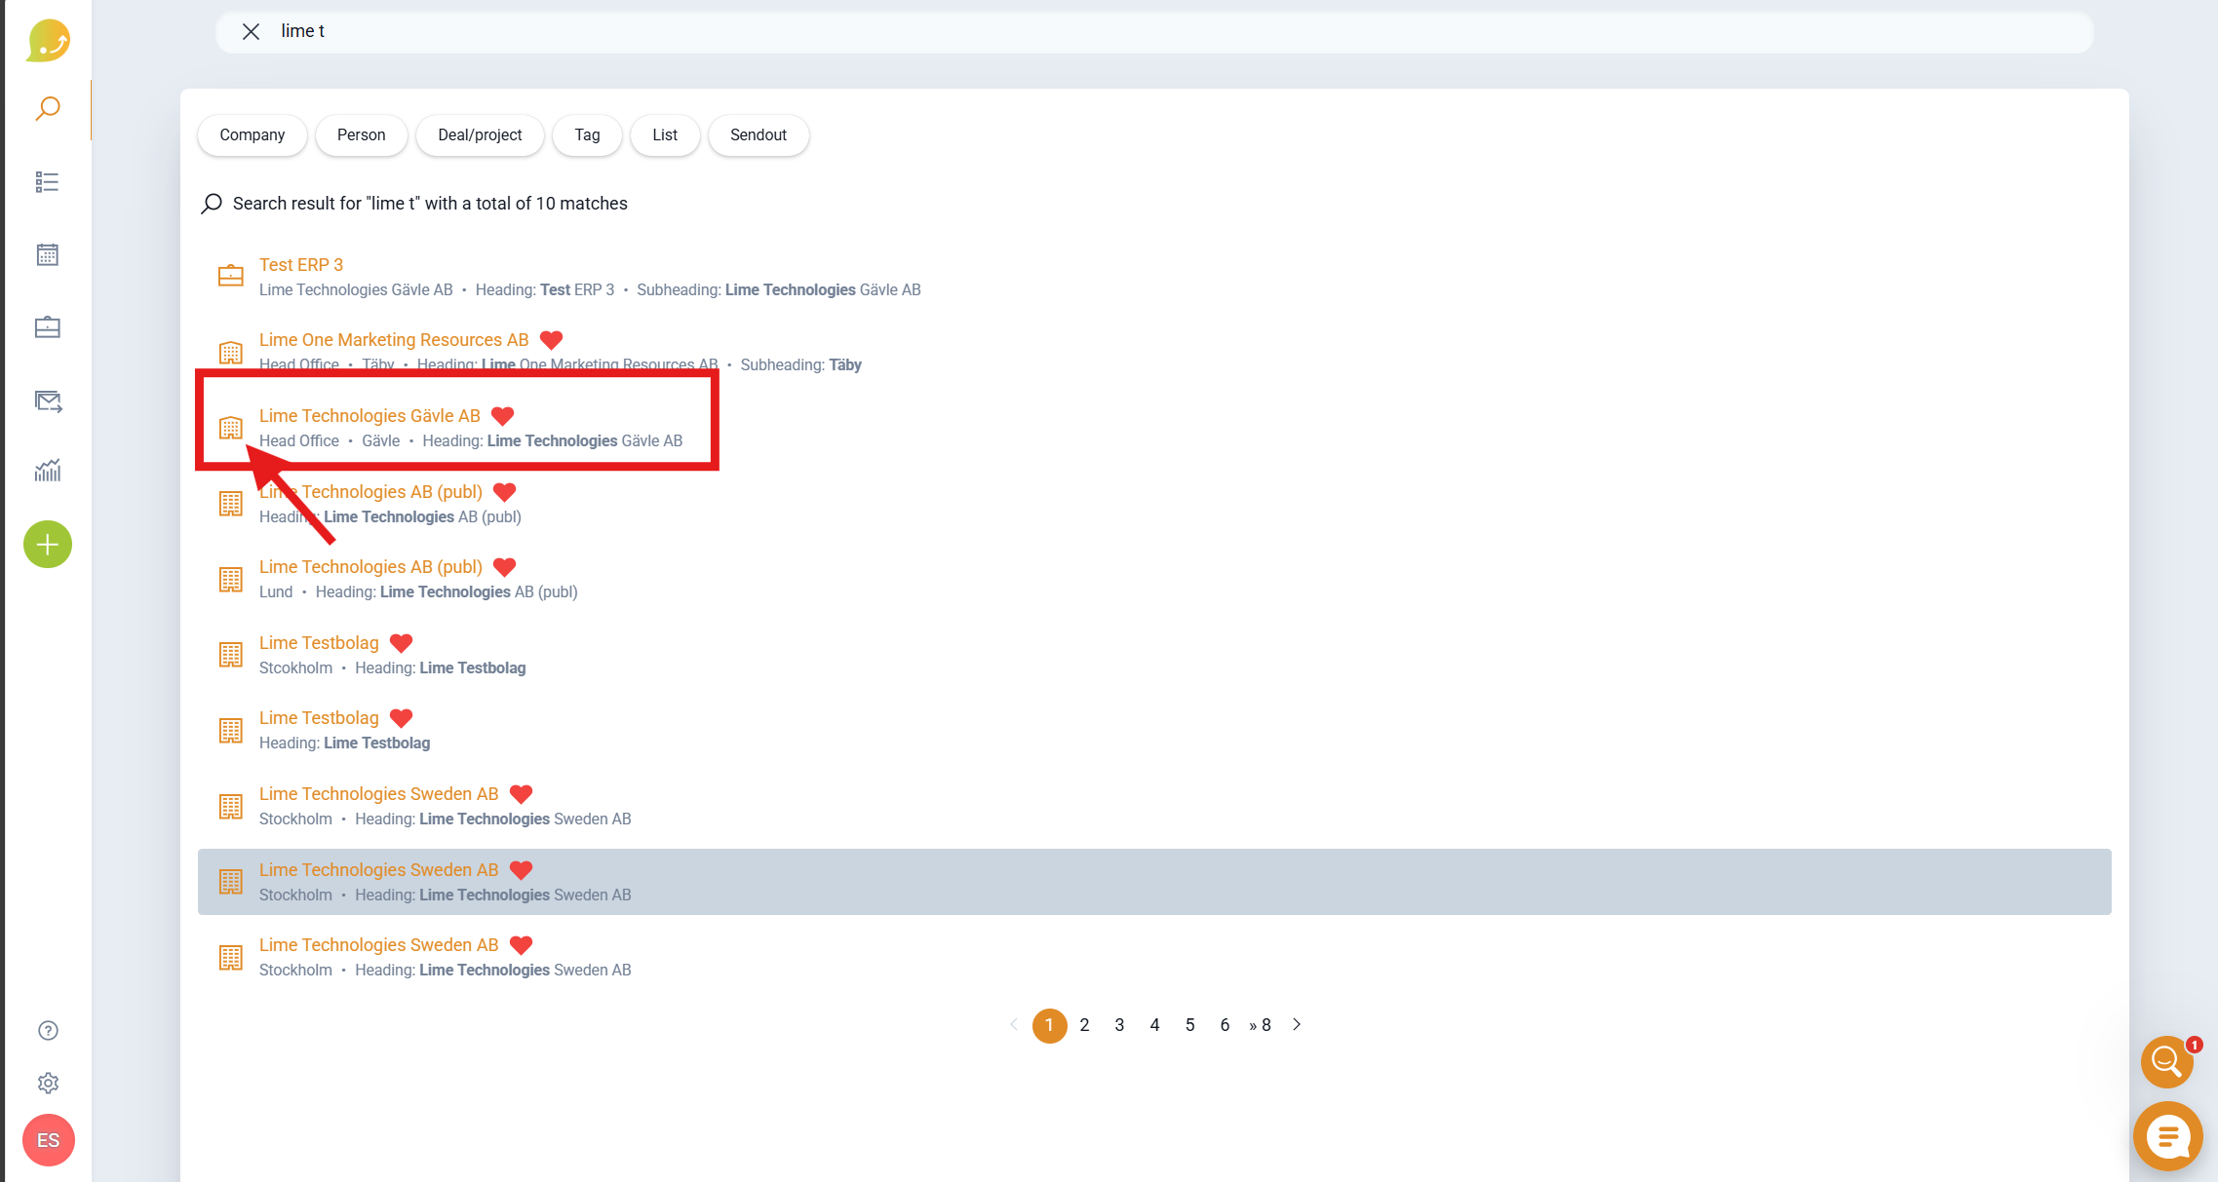
Task: Toggle favorite heart for Lime One Marketing Resources AB
Action: point(552,340)
